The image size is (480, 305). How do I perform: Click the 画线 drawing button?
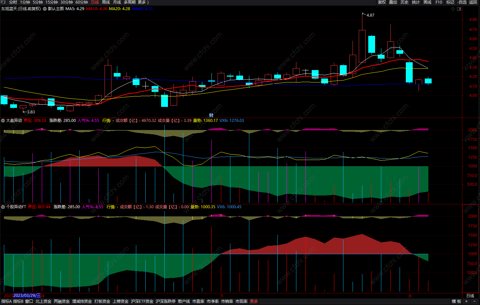pyautogui.click(x=427, y=2)
